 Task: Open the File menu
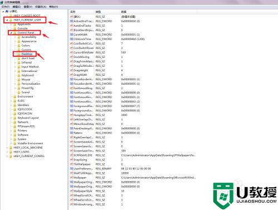tap(6, 7)
